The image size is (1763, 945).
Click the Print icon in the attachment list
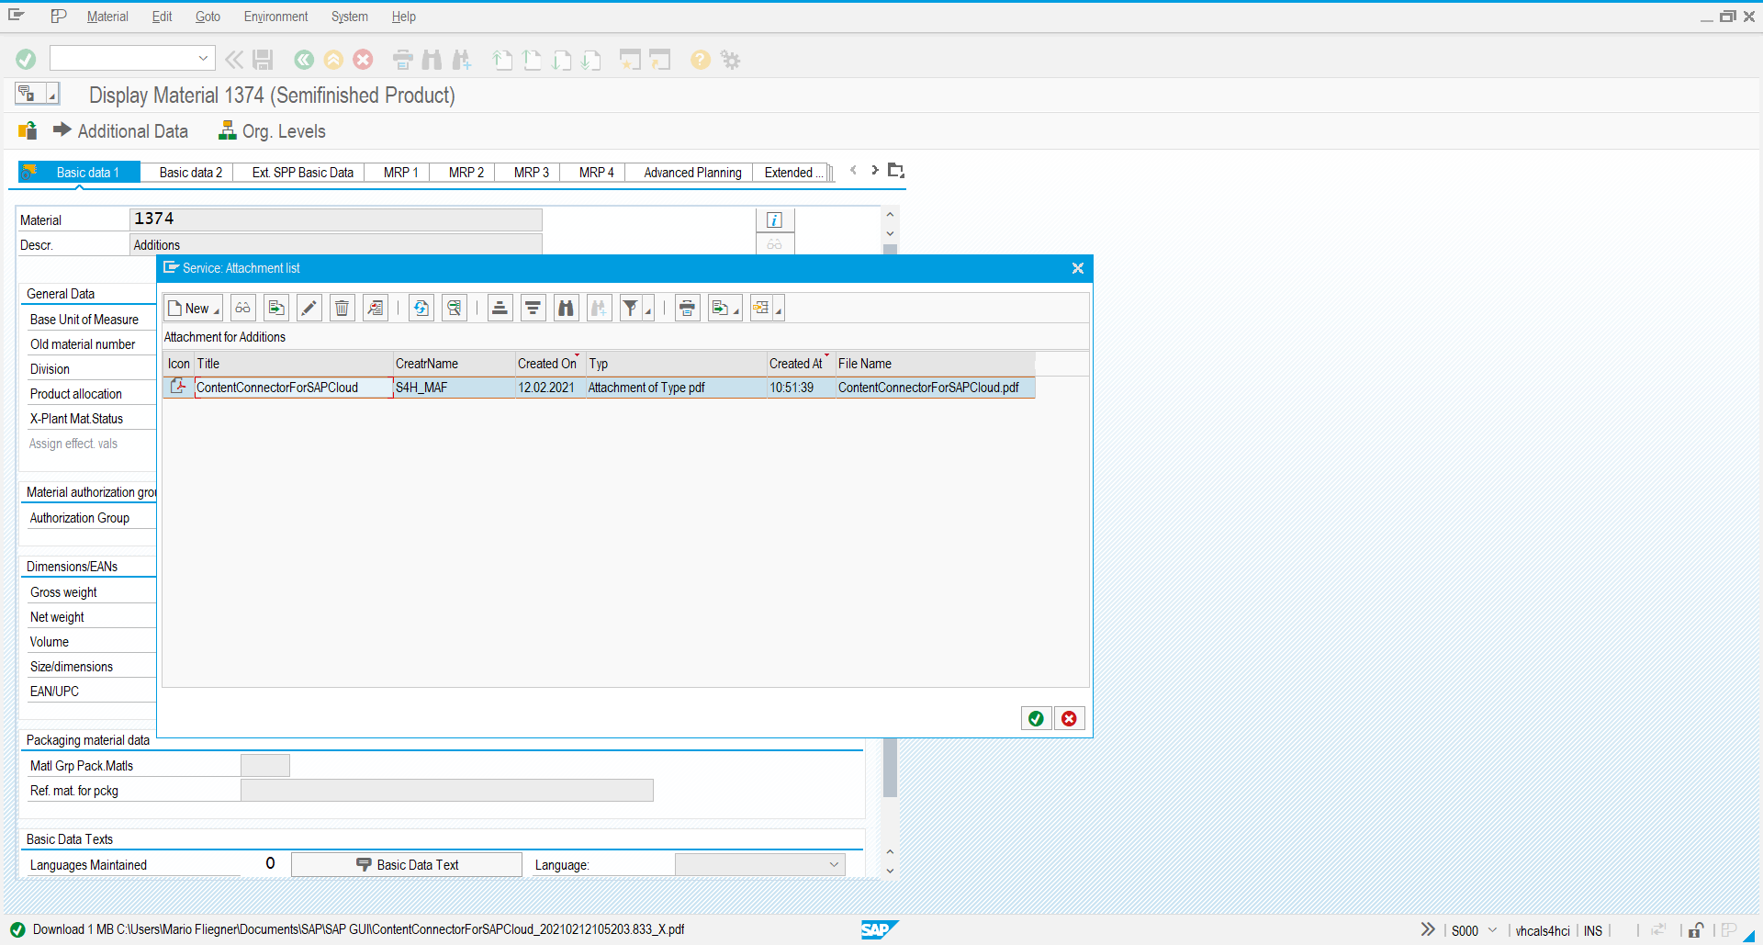[x=687, y=308]
